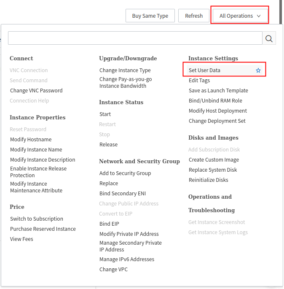This screenshot has height=289, width=284.
Task: Select Modify Private IP Address
Action: point(129,234)
